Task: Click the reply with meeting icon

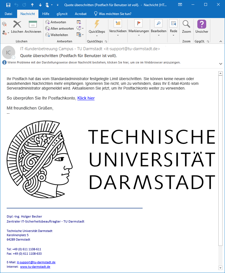Action: (79, 22)
